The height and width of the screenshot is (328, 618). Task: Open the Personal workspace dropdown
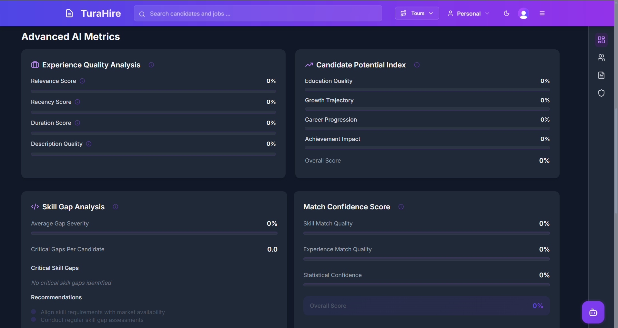(469, 14)
